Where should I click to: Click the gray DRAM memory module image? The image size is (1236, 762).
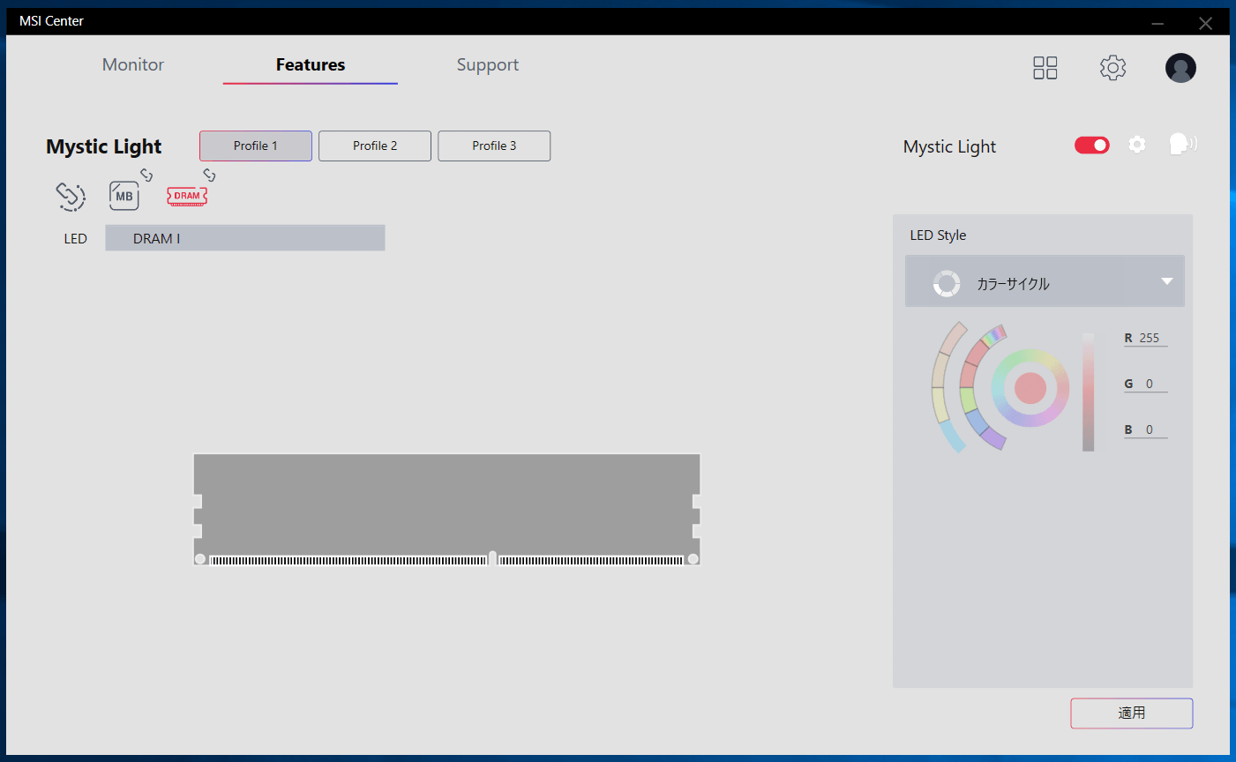446,509
